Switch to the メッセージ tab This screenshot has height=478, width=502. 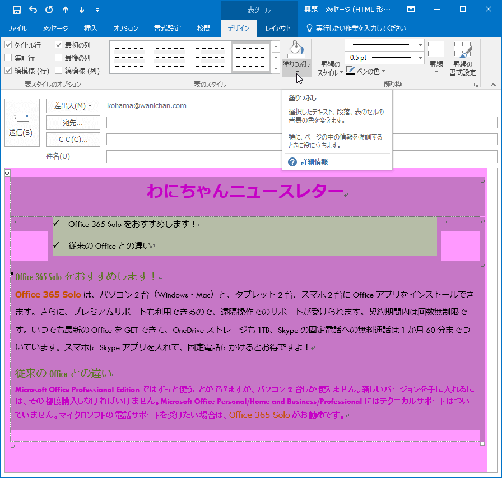click(55, 29)
